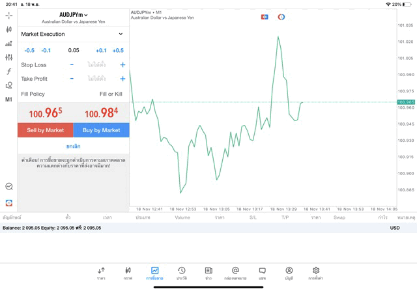
Task: Open the indicators function icon
Action: point(9,72)
